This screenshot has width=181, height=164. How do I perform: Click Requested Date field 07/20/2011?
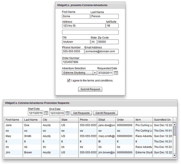[105, 73]
